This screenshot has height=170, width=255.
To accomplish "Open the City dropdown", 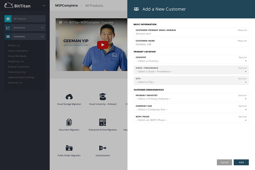I will point(191,80).
